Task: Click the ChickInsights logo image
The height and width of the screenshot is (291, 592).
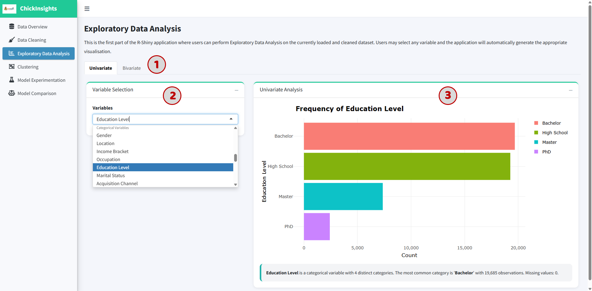Action: tap(9, 9)
